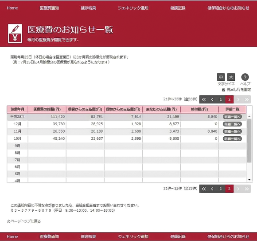
Task: Open ジェネリック通知 in top navigation
Action: click(133, 8)
